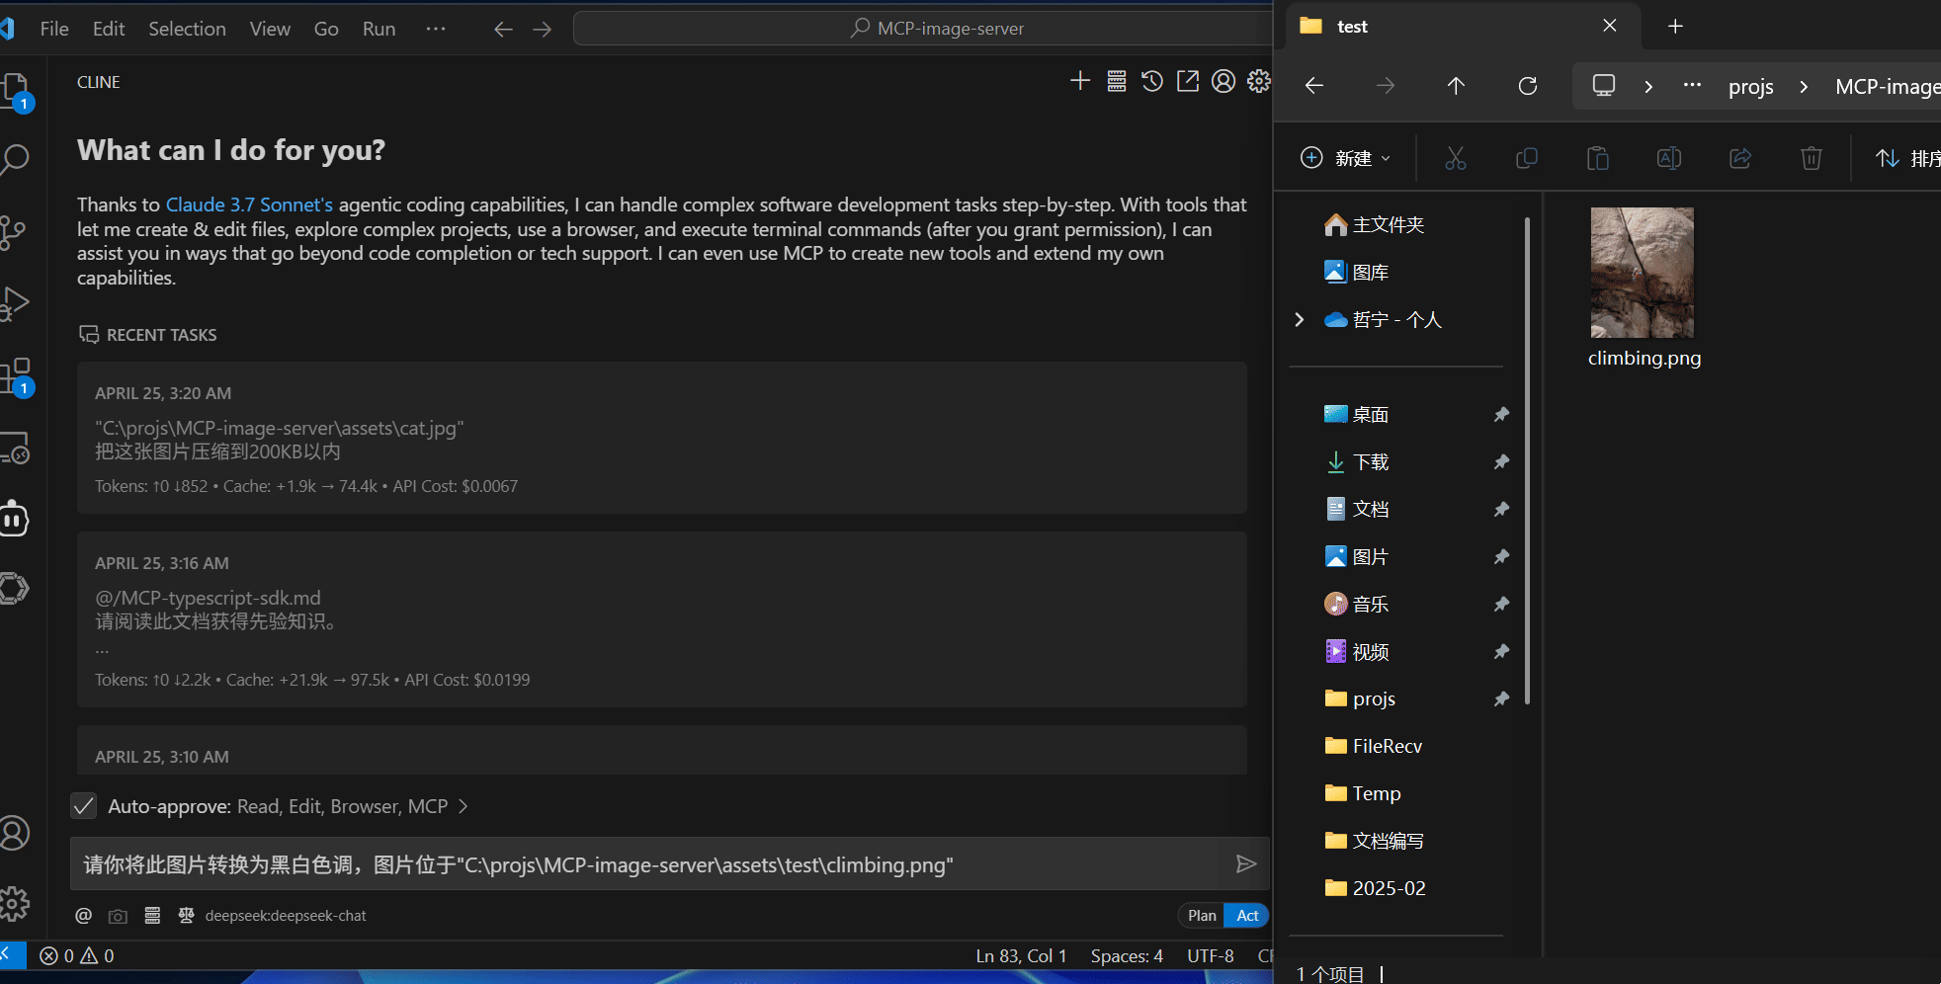Attach image with camera icon
The image size is (1941, 984).
click(118, 916)
